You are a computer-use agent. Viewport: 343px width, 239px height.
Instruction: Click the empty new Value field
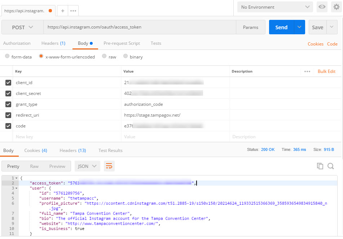tap(175, 137)
